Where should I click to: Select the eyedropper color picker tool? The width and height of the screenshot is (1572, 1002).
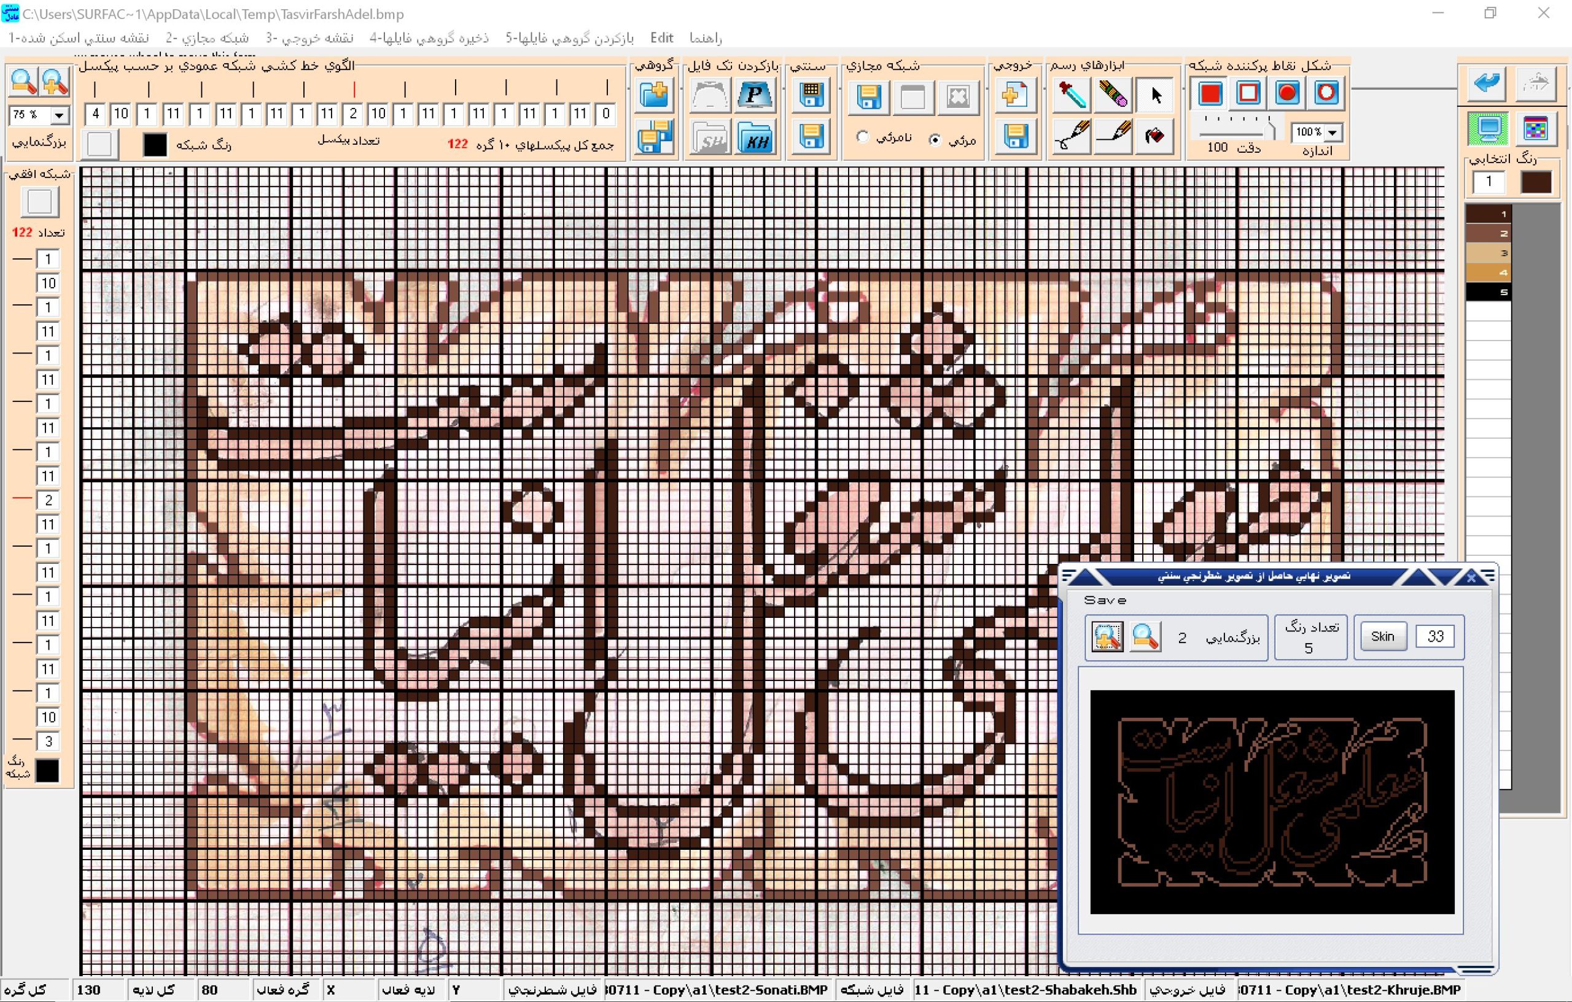(x=1072, y=95)
